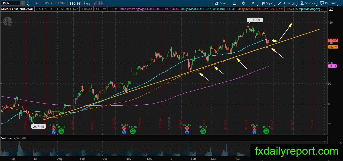Click the blue bulb icon under $0.61 earnings

tap(187, 132)
